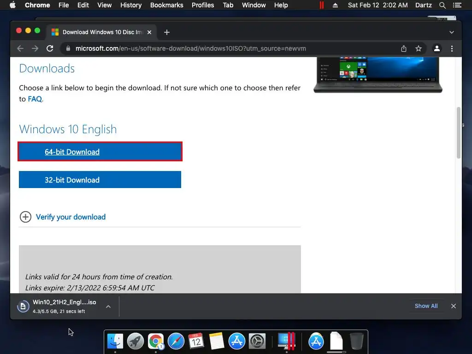Open Spotlight search in menu bar
The height and width of the screenshot is (354, 472).
442,5
